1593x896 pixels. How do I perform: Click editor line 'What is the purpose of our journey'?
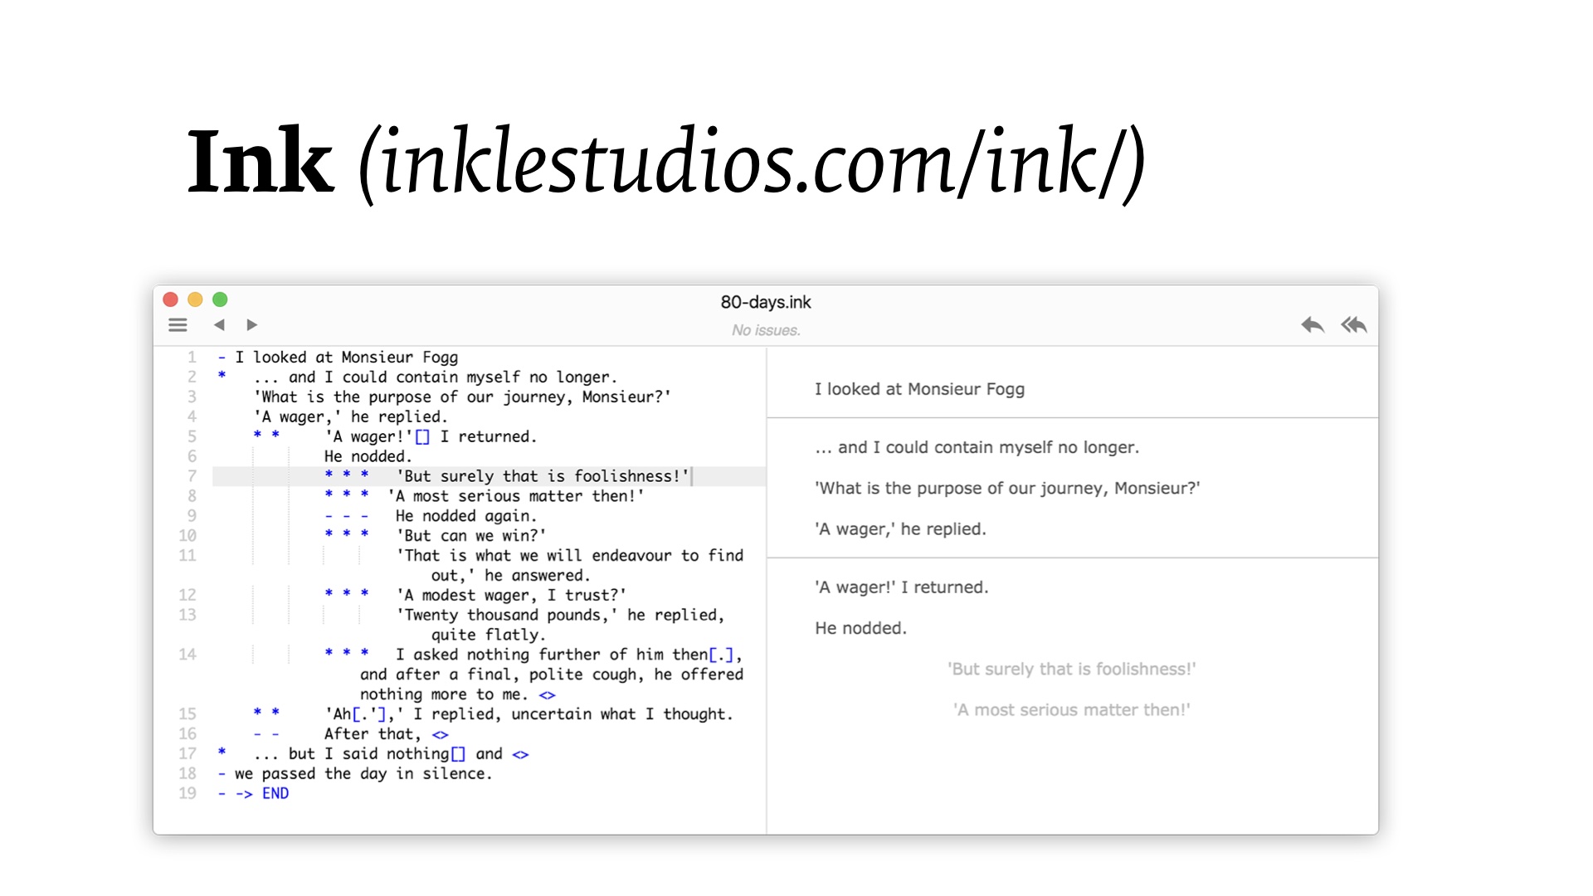(462, 397)
